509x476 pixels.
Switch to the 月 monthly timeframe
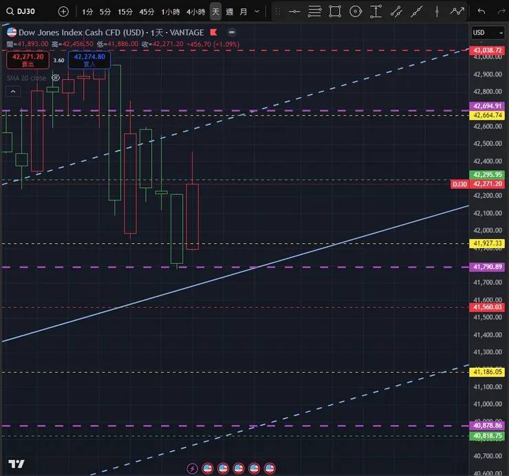pos(243,12)
